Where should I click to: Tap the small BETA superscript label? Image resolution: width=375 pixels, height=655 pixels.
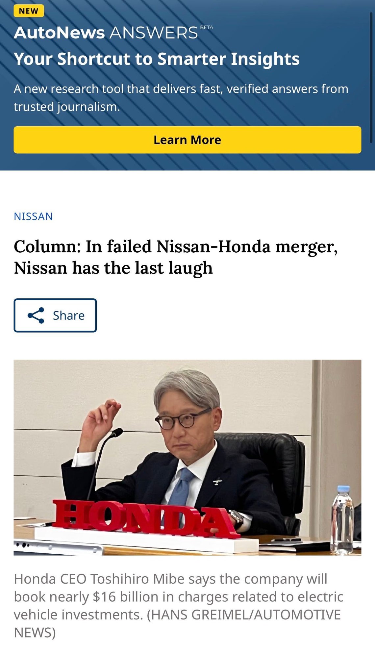207,27
